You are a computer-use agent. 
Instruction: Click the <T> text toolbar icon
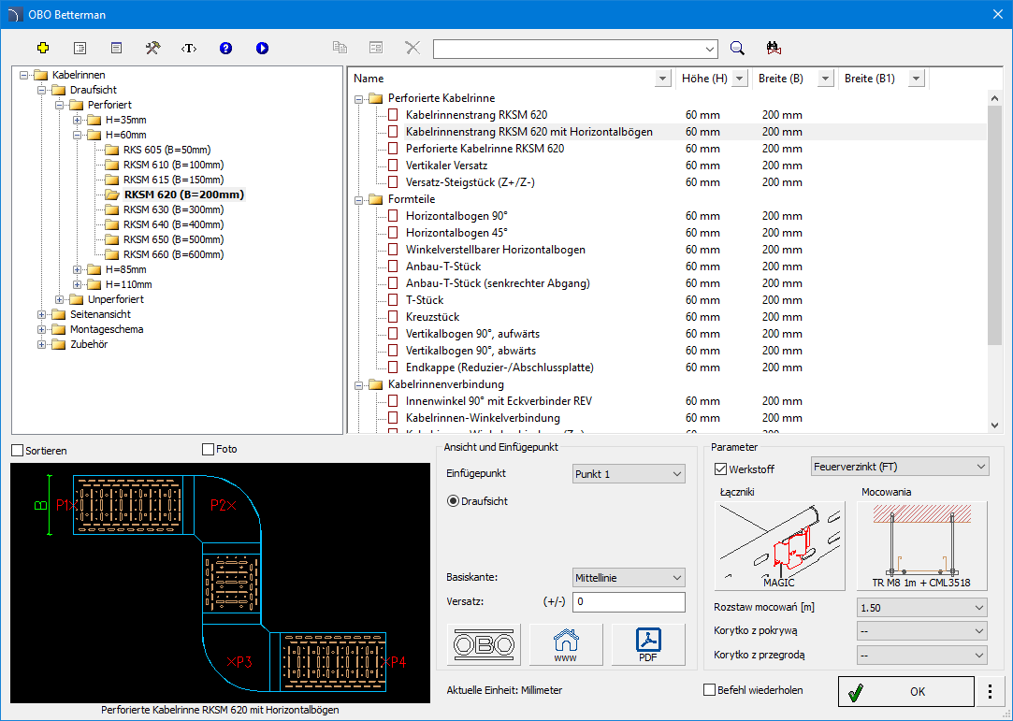(x=189, y=48)
